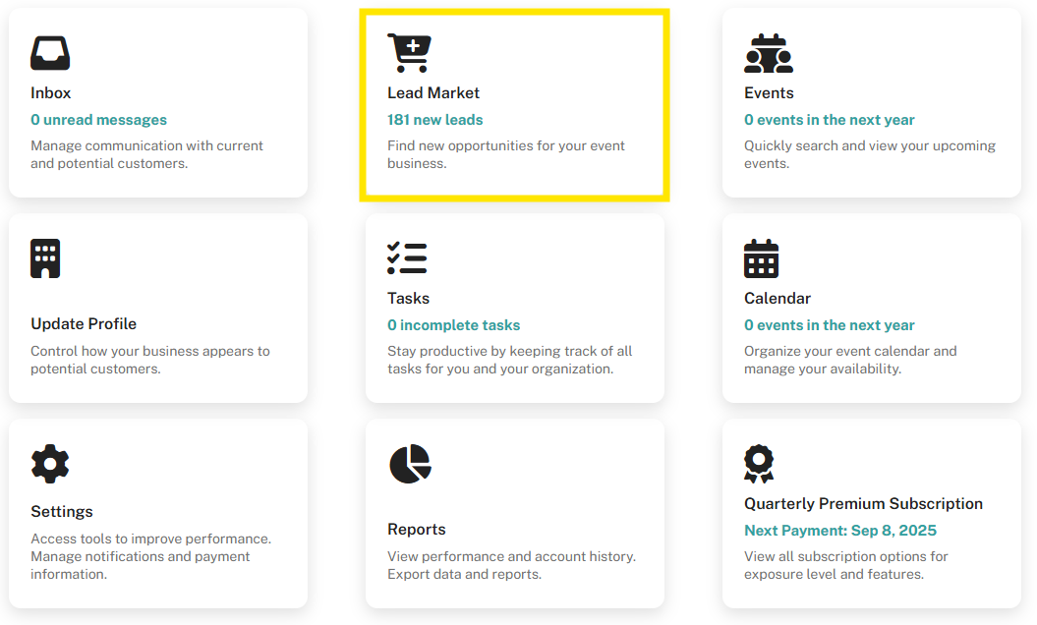
Task: Click 'View performance and account history' description
Action: 512,565
